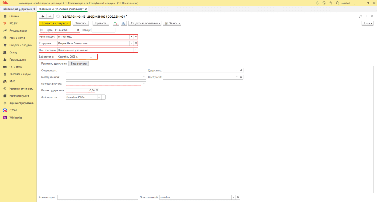Click the Действует с month stepper arrows
The height and width of the screenshot is (202, 377).
(95, 57)
